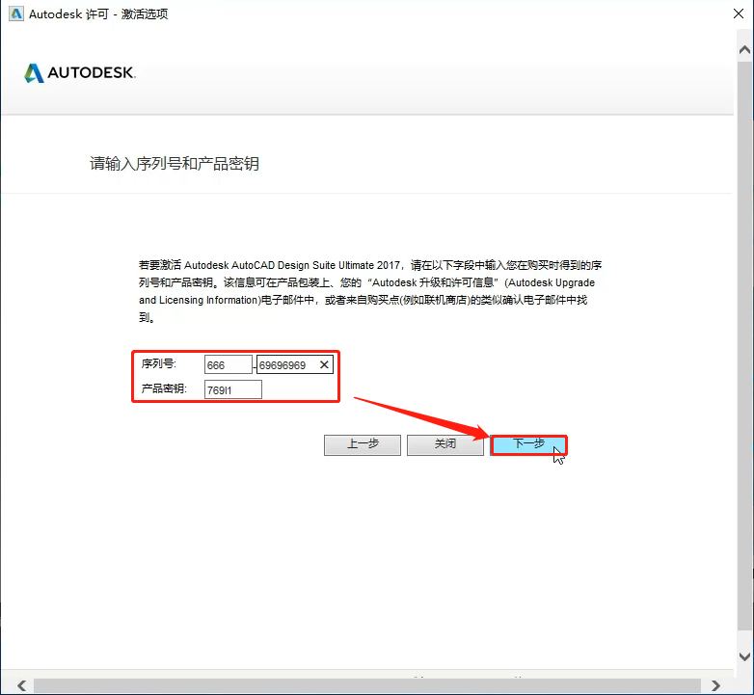
Task: Clear the serial number field with X icon
Action: click(x=324, y=364)
